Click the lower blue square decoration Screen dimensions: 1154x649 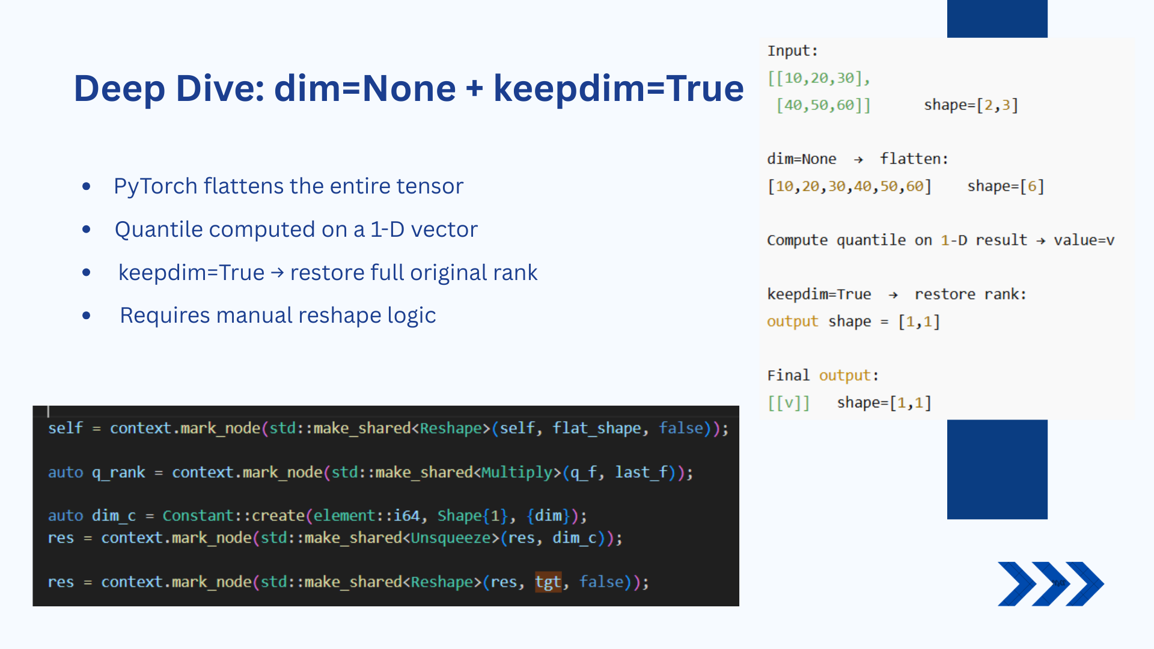[997, 469]
